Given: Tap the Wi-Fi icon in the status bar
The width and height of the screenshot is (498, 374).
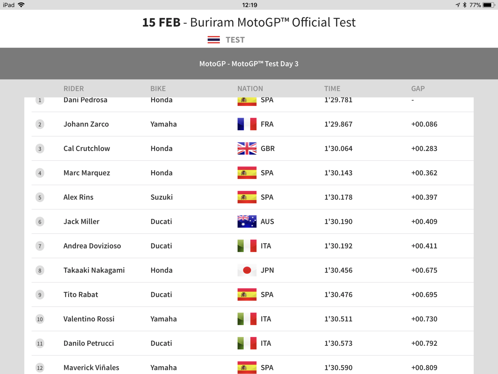Looking at the screenshot, I should (x=21, y=5).
